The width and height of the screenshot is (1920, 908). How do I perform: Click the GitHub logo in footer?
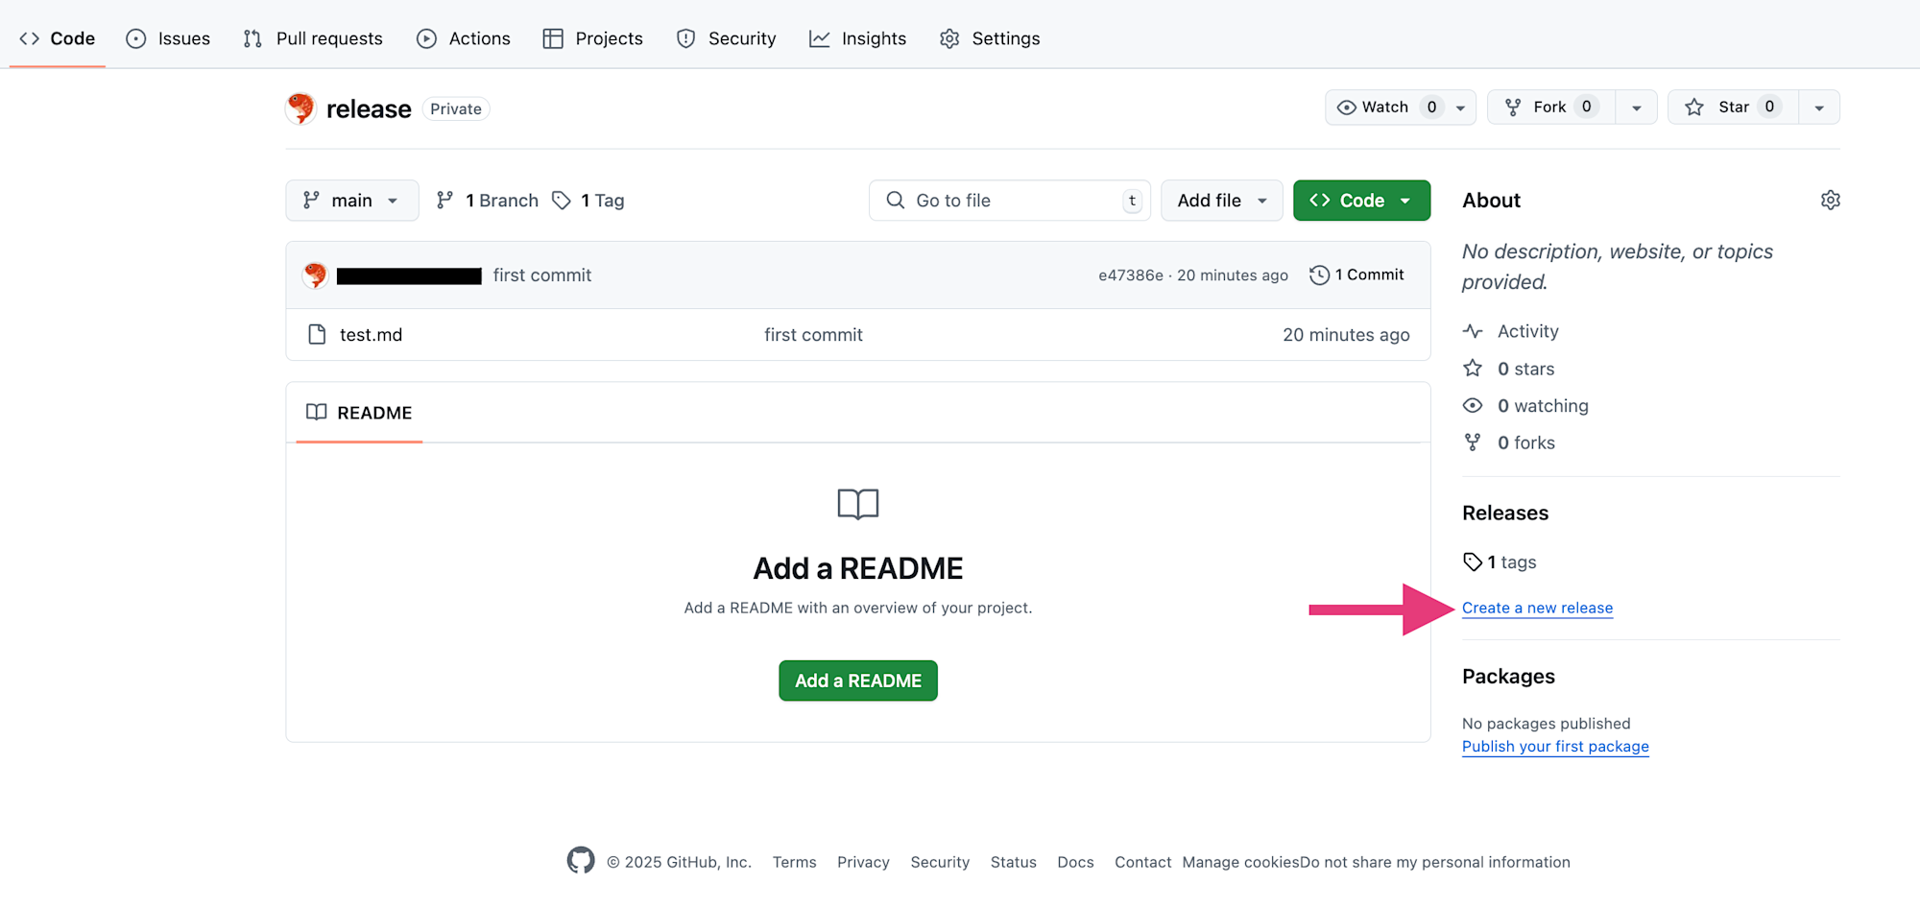click(x=581, y=861)
